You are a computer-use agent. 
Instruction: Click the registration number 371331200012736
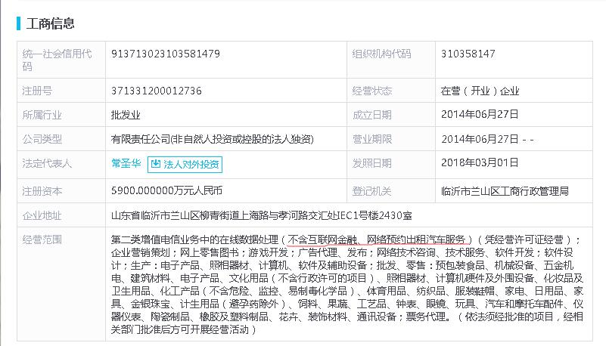(156, 91)
